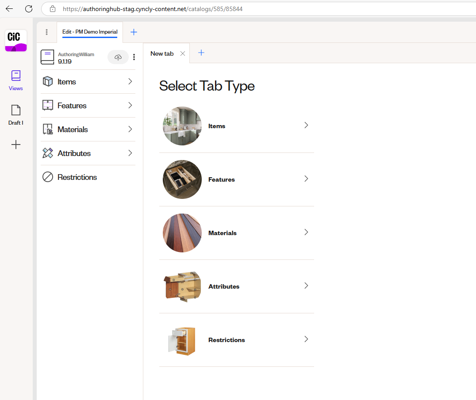Expand the Items row chevron

coord(130,81)
